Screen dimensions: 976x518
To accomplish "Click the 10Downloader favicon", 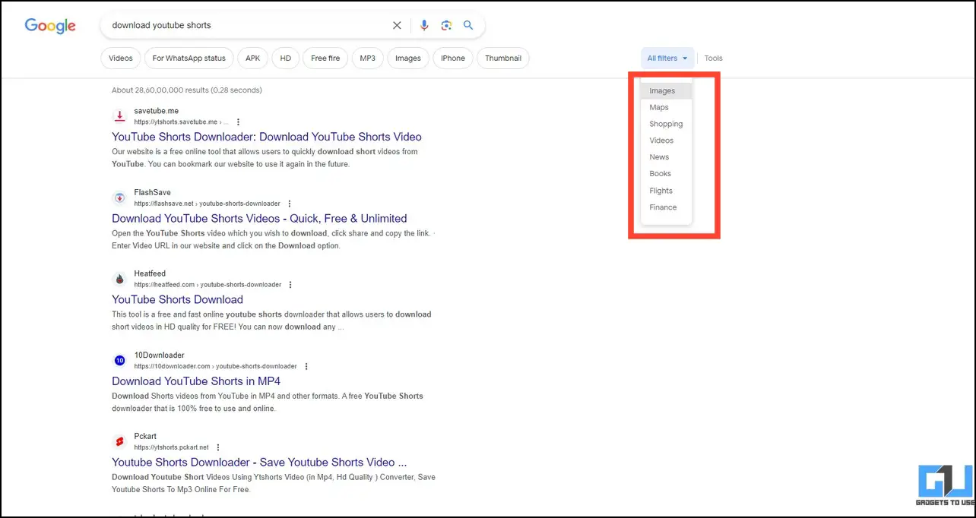I will click(x=119, y=360).
